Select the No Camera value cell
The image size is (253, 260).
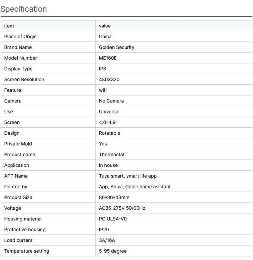tap(111, 101)
